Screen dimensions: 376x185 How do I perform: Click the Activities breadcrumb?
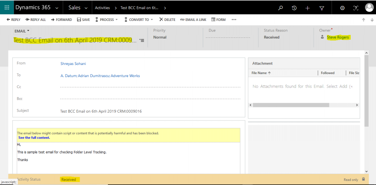click(x=102, y=8)
